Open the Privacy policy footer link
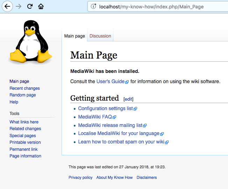 [80, 177]
